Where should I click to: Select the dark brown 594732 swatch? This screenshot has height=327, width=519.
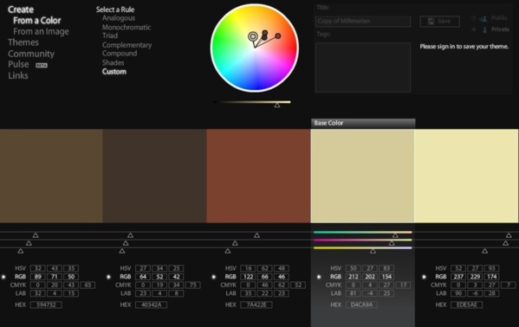click(51, 176)
